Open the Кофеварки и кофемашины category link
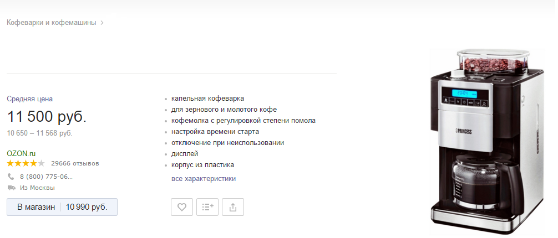 click(x=52, y=23)
